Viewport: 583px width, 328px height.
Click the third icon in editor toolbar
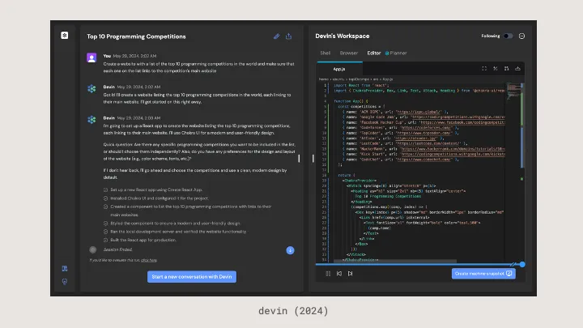pyautogui.click(x=506, y=68)
